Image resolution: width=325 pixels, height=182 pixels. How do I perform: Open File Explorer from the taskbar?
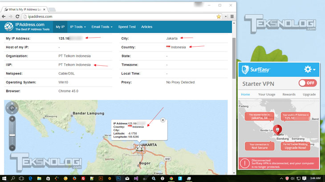tap(39, 178)
